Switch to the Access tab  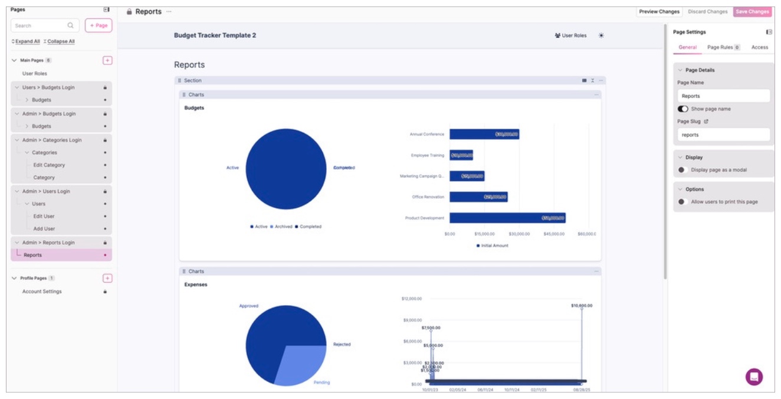(x=760, y=47)
